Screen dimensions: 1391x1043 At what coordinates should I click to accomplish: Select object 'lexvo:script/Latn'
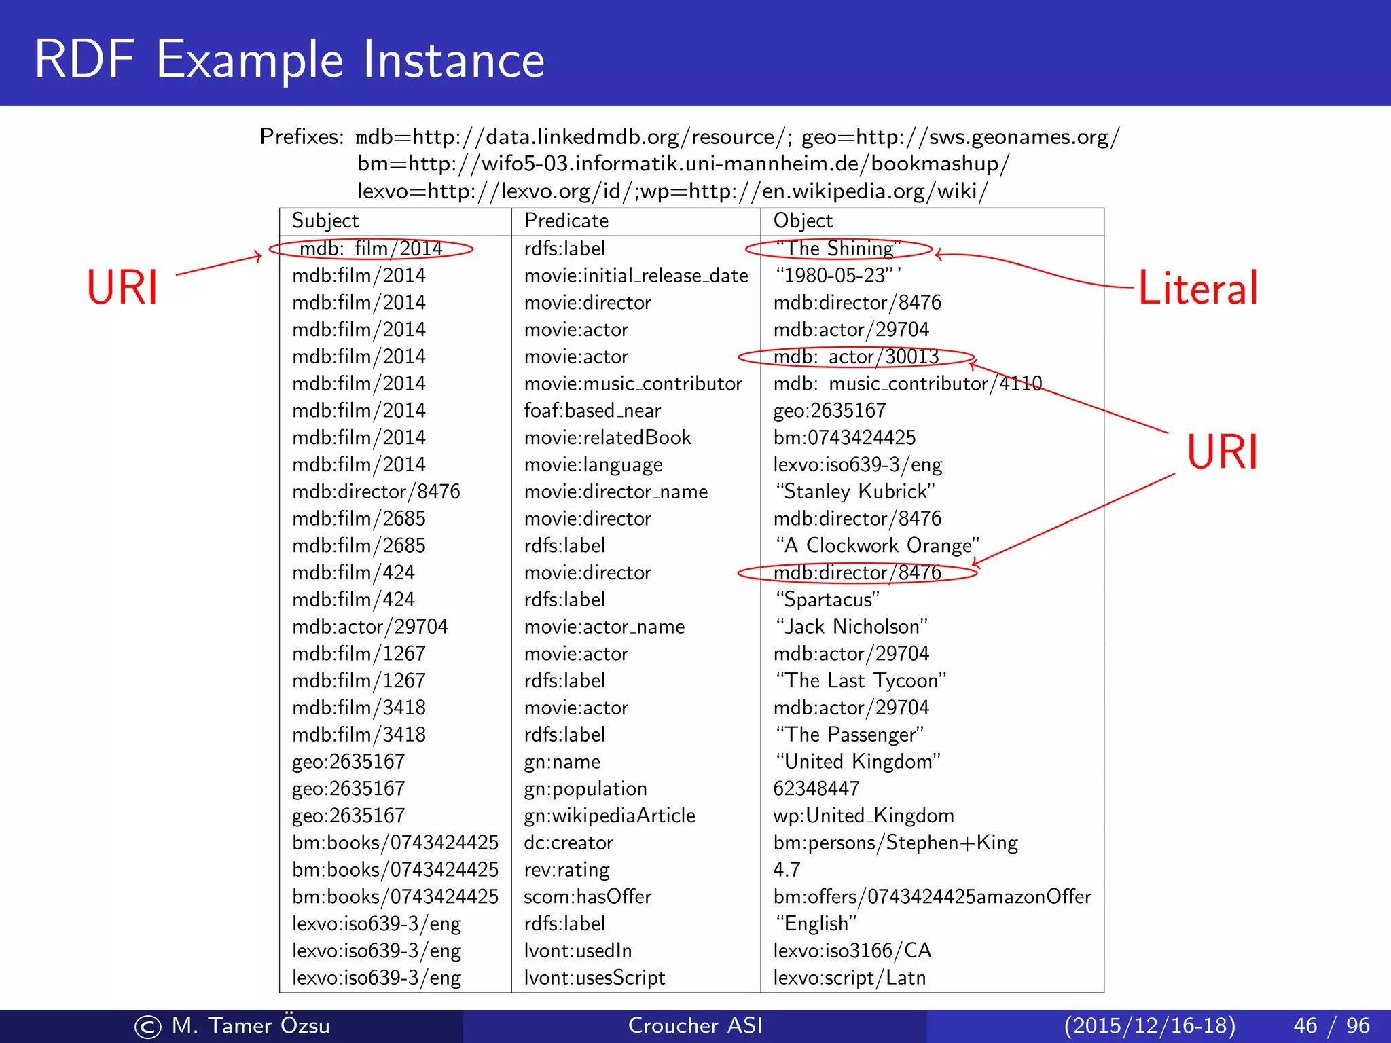tap(849, 978)
